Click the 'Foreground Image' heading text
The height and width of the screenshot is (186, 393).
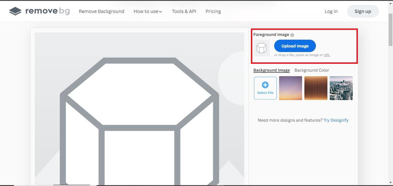pos(271,35)
